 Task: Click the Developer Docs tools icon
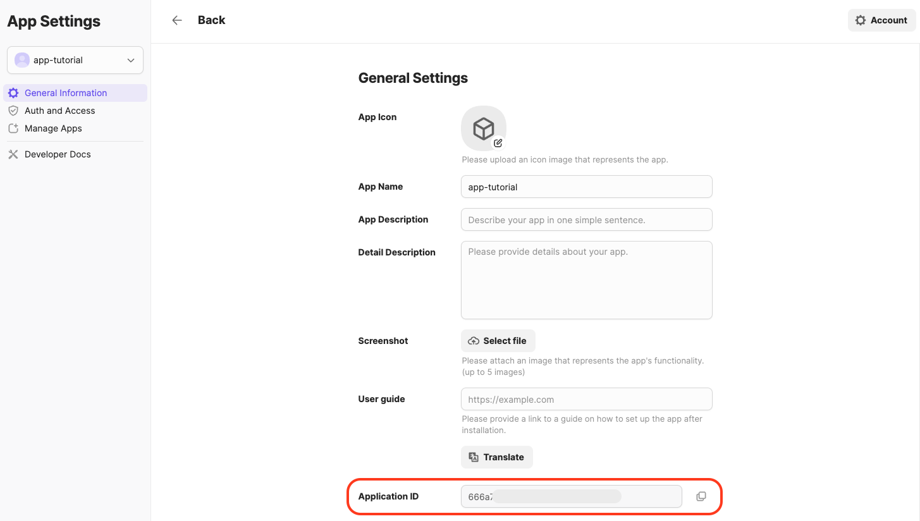(13, 154)
